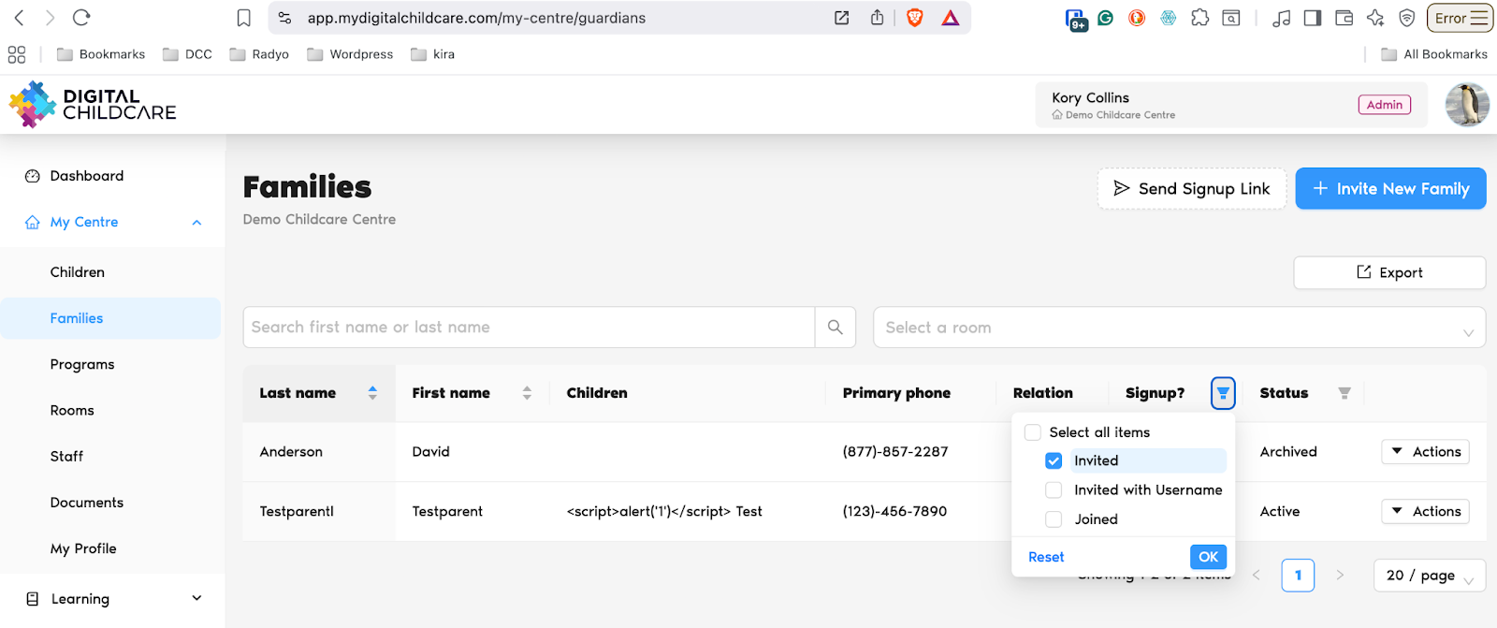
Task: Click the Grammarly extension icon
Action: click(1106, 18)
